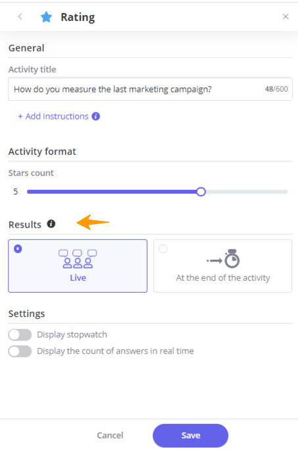This screenshot has width=298, height=449.
Task: Click the orange arrow pointing at Results
Action: pyautogui.click(x=93, y=222)
